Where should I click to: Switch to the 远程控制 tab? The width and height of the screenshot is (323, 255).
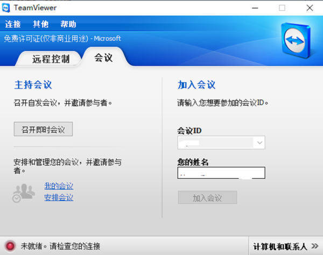point(51,59)
